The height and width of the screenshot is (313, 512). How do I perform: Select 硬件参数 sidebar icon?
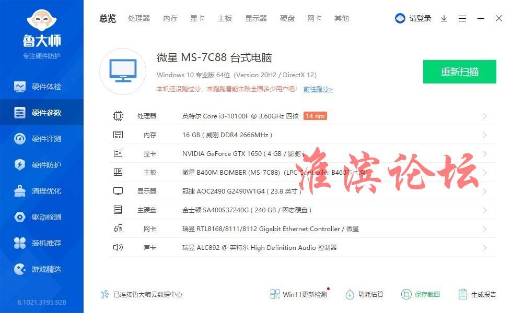point(20,113)
